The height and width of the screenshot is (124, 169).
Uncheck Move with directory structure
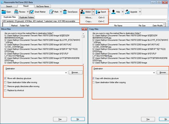[x=6, y=78]
